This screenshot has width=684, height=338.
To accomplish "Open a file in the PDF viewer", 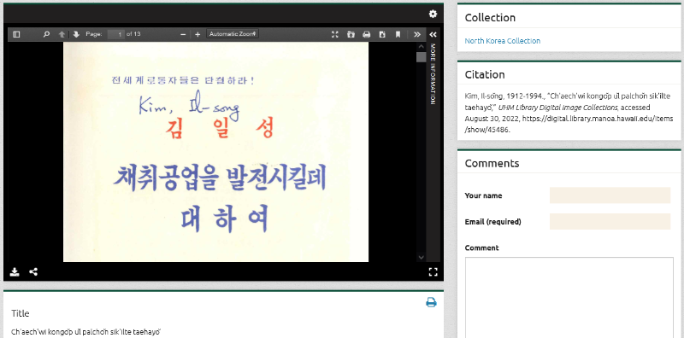I will coord(351,34).
